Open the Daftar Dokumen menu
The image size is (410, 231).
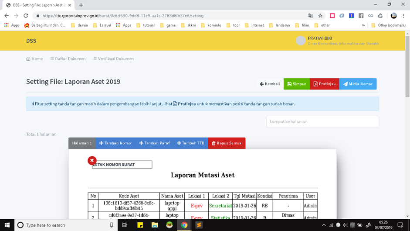point(68,59)
